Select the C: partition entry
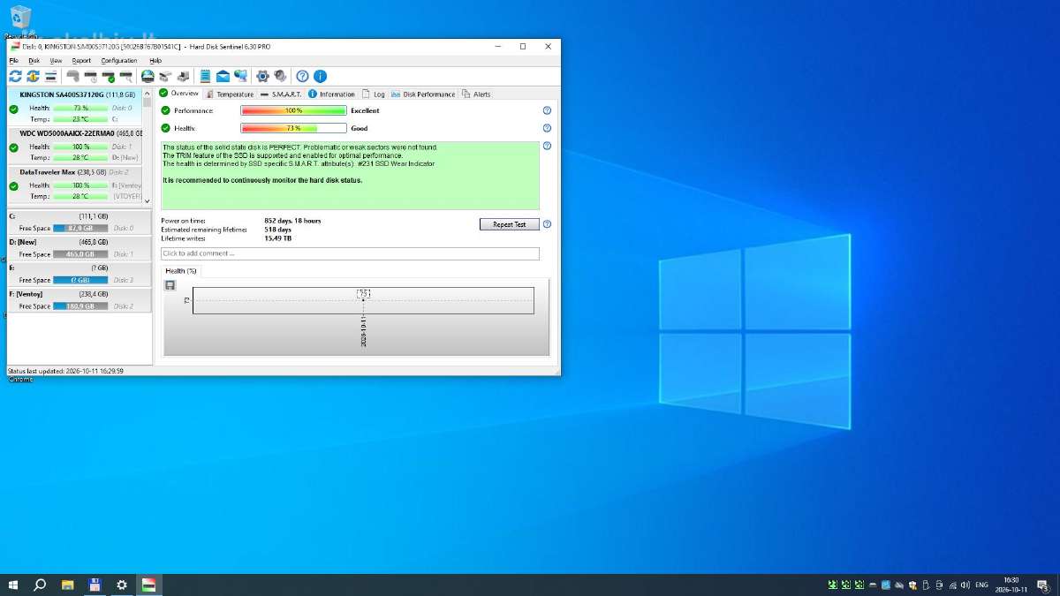The image size is (1060, 596). (79, 222)
